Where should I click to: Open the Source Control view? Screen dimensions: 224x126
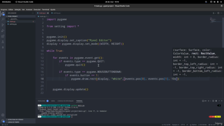3,25
